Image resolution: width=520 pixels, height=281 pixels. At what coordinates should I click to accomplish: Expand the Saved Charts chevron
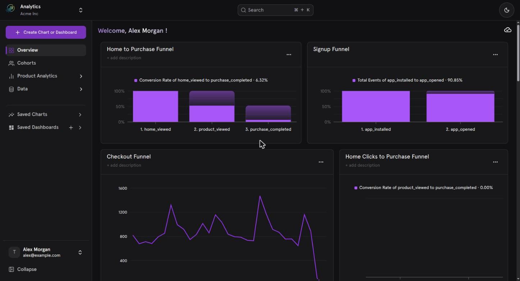80,115
